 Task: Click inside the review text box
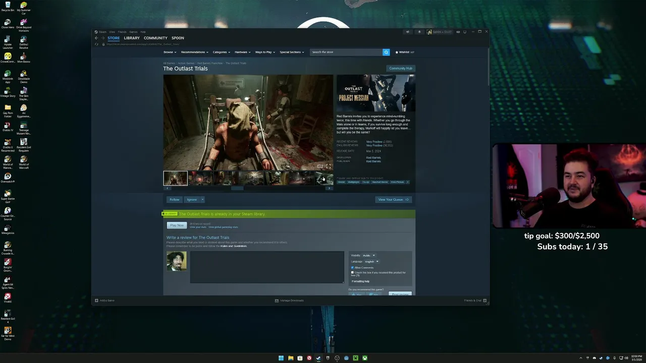click(x=267, y=267)
